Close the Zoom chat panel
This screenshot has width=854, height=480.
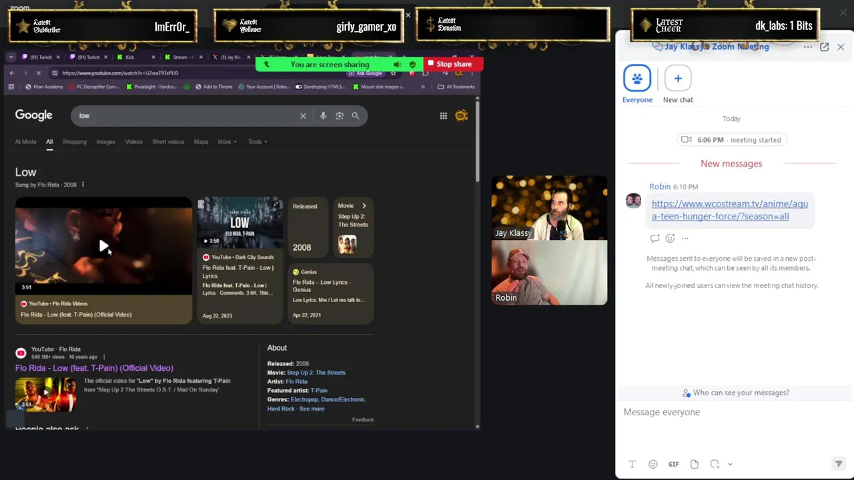click(x=841, y=47)
